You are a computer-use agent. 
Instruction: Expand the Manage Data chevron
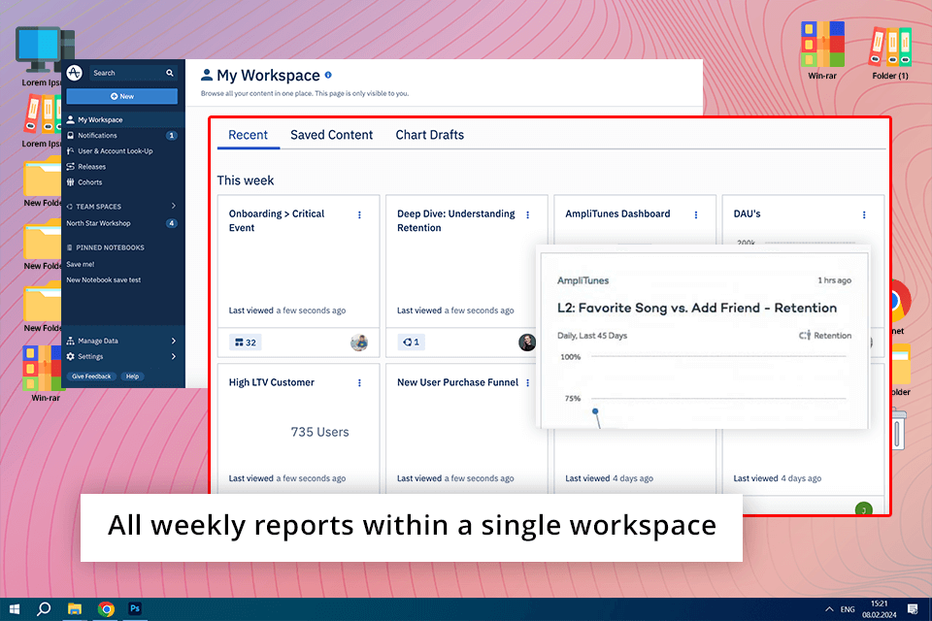click(x=174, y=342)
